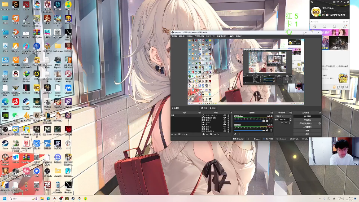Open the Counter-Strike desktop shortcut
The height and width of the screenshot is (202, 359).
(x=5, y=185)
